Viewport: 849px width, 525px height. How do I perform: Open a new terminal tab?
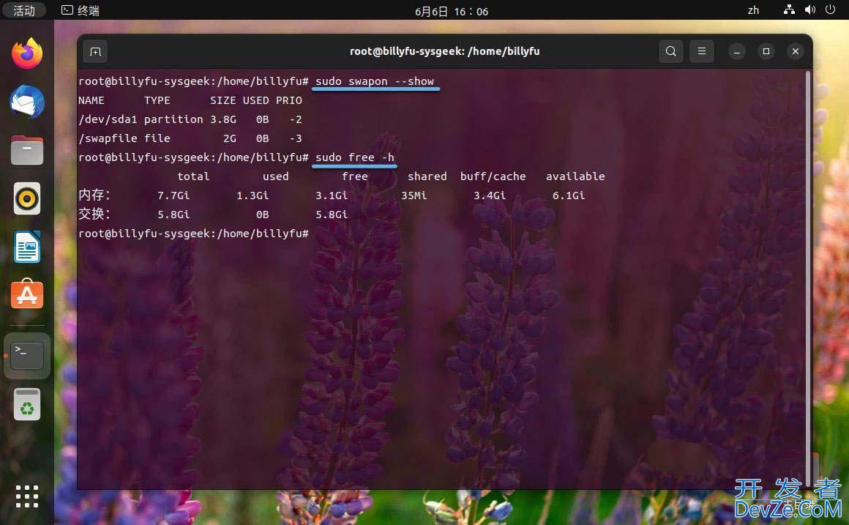point(95,51)
